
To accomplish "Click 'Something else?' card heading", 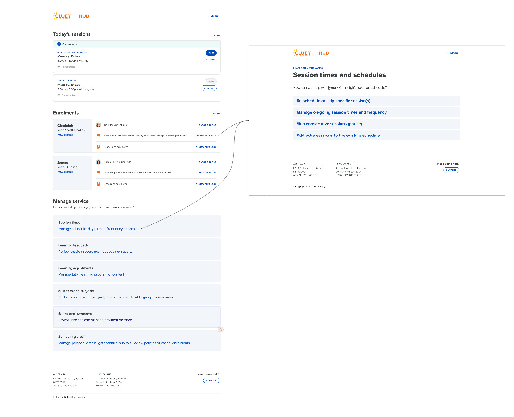I will 71,337.
